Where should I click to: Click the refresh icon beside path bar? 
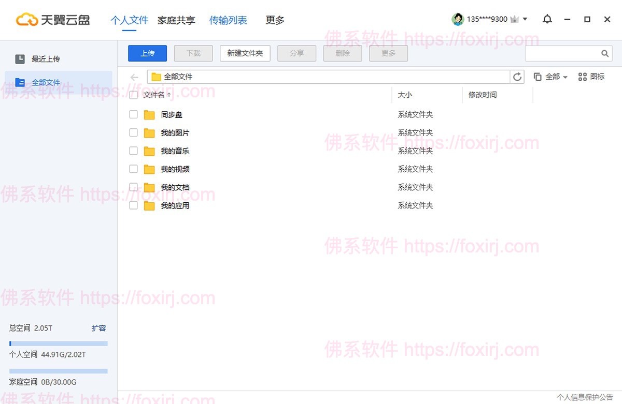517,77
